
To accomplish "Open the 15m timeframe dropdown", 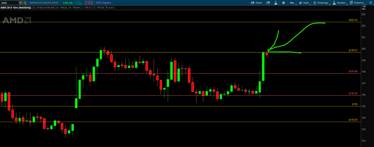I will [x=292, y=2].
